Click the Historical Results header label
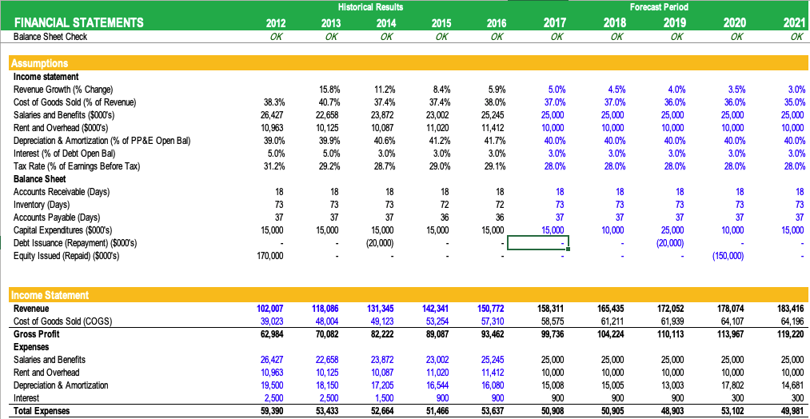The width and height of the screenshot is (810, 419). (x=370, y=6)
